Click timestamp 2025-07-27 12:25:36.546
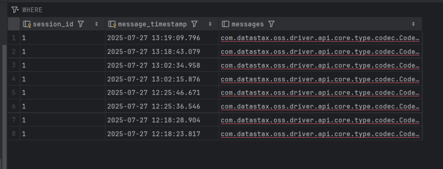 154,106
